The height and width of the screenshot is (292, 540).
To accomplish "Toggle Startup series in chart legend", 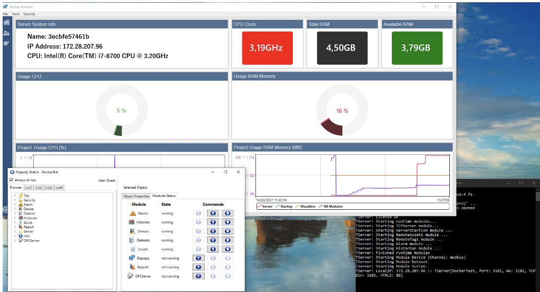I will (x=284, y=206).
